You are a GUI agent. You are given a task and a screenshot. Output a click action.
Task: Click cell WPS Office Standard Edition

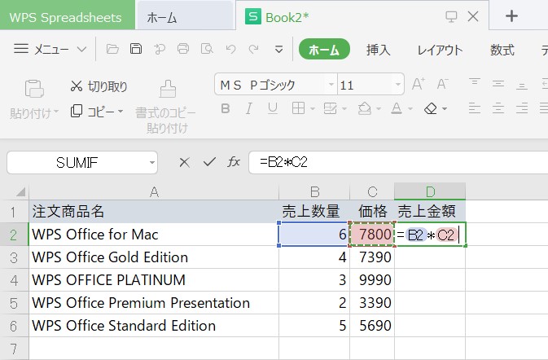coord(154,326)
